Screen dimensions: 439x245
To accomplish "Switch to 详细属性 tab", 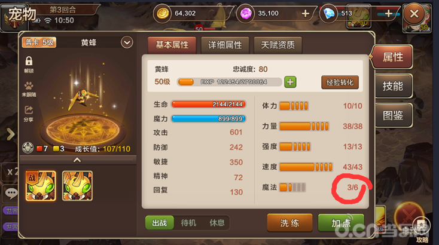I will [x=225, y=45].
